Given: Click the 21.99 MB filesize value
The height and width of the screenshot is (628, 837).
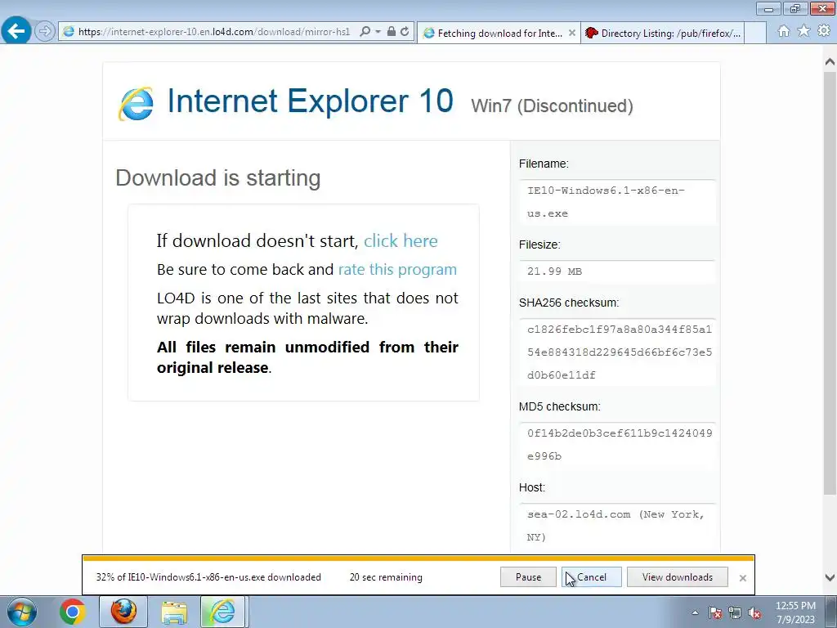Looking at the screenshot, I should pos(555,271).
